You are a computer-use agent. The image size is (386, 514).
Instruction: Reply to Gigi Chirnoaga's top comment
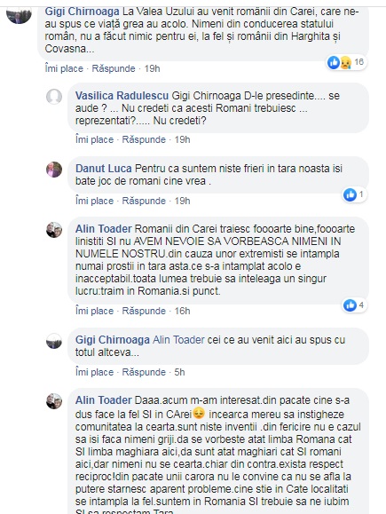[114, 68]
